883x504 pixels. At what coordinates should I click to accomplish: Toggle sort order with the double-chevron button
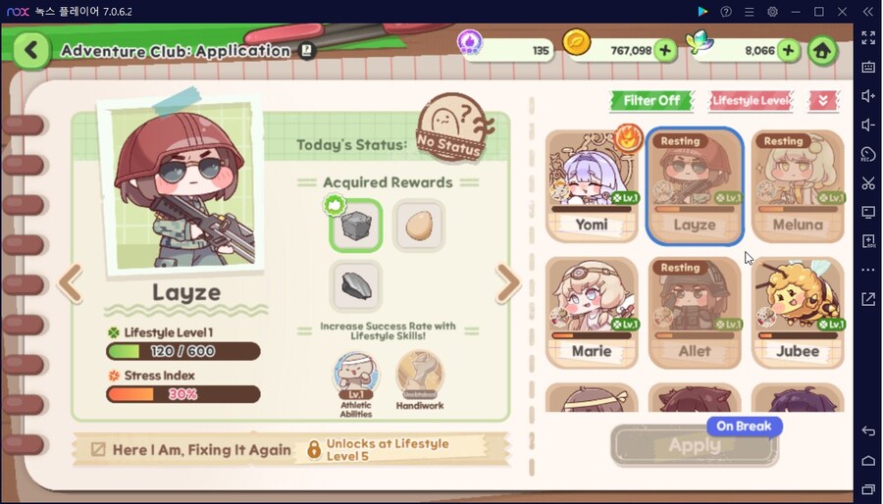pyautogui.click(x=823, y=101)
